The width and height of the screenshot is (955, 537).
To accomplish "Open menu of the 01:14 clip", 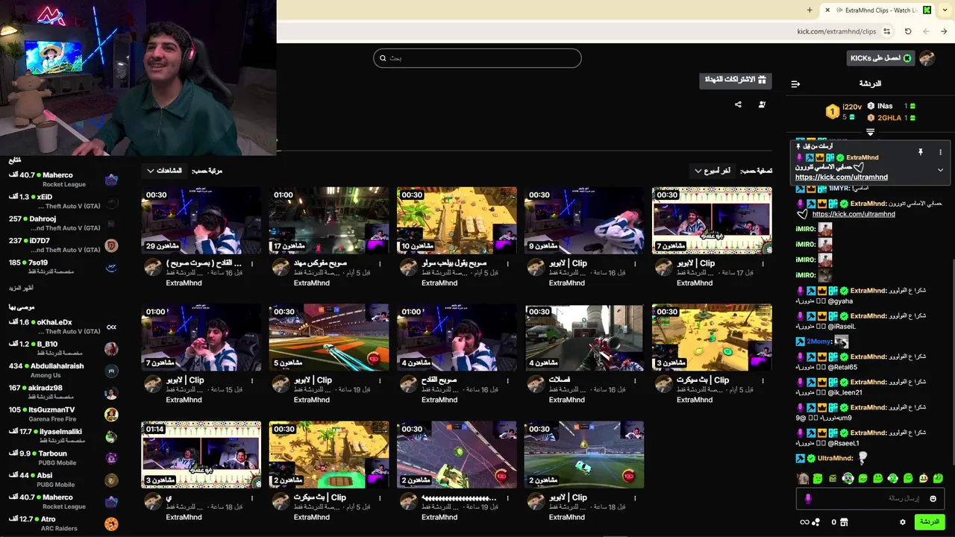I will tap(252, 498).
